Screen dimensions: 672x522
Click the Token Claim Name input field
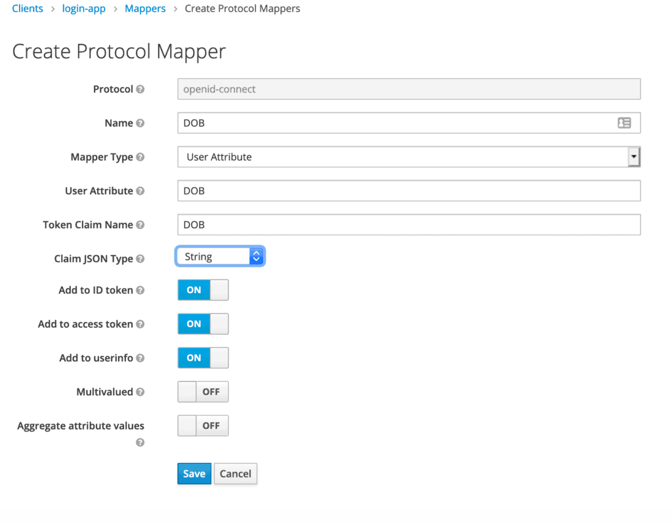[x=408, y=225]
